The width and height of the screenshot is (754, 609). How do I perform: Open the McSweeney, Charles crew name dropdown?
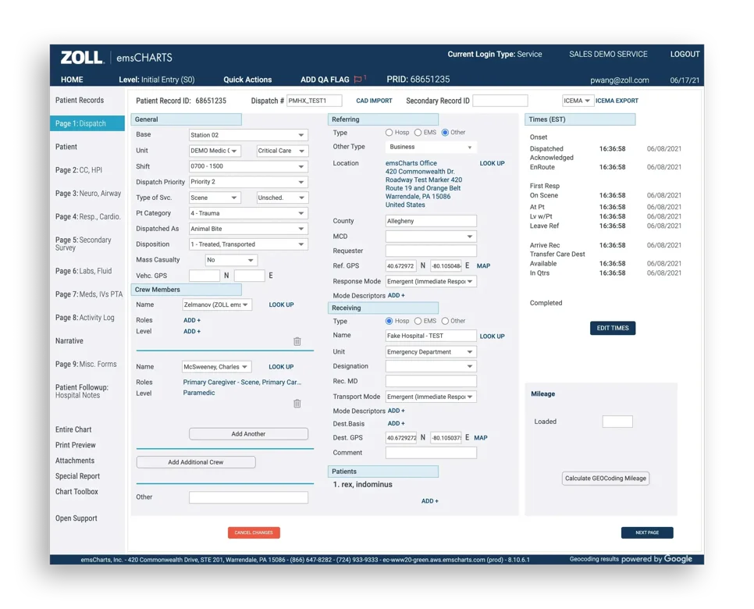(216, 366)
